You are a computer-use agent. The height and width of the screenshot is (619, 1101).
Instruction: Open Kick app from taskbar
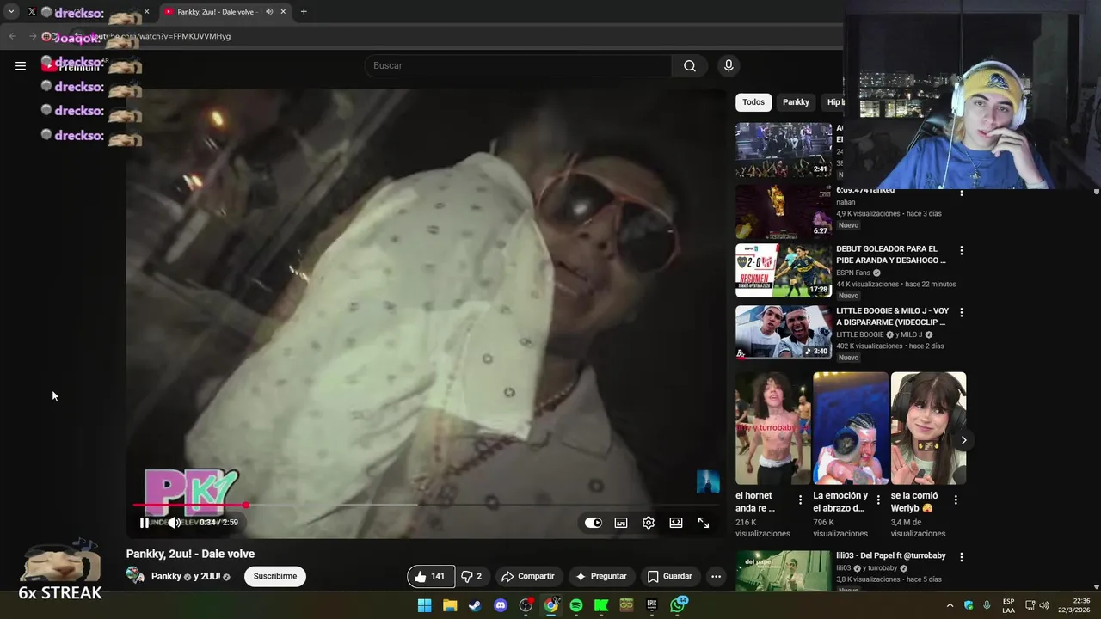601,605
